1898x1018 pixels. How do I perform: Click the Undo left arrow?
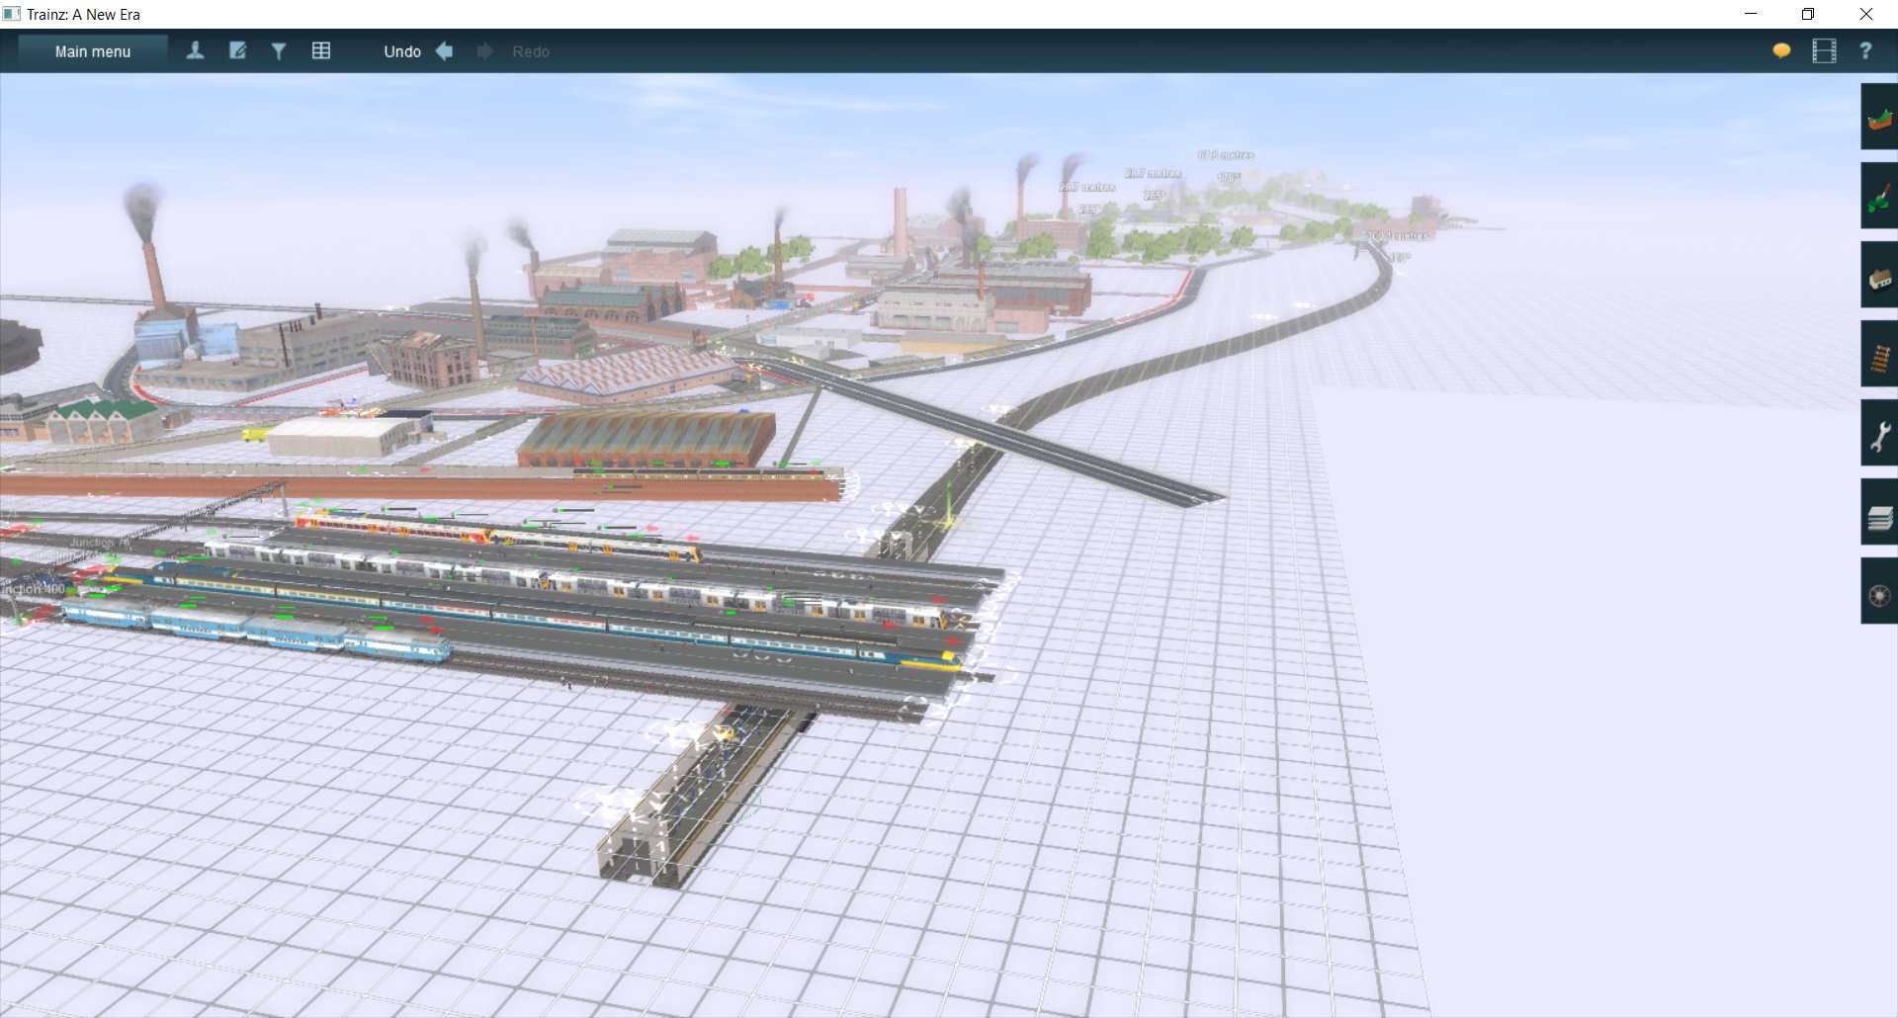click(445, 50)
